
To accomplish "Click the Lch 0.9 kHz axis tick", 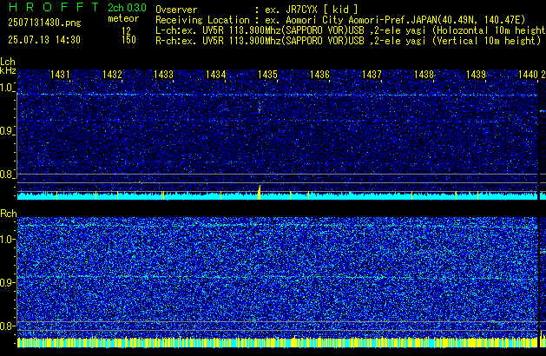I will (7, 131).
